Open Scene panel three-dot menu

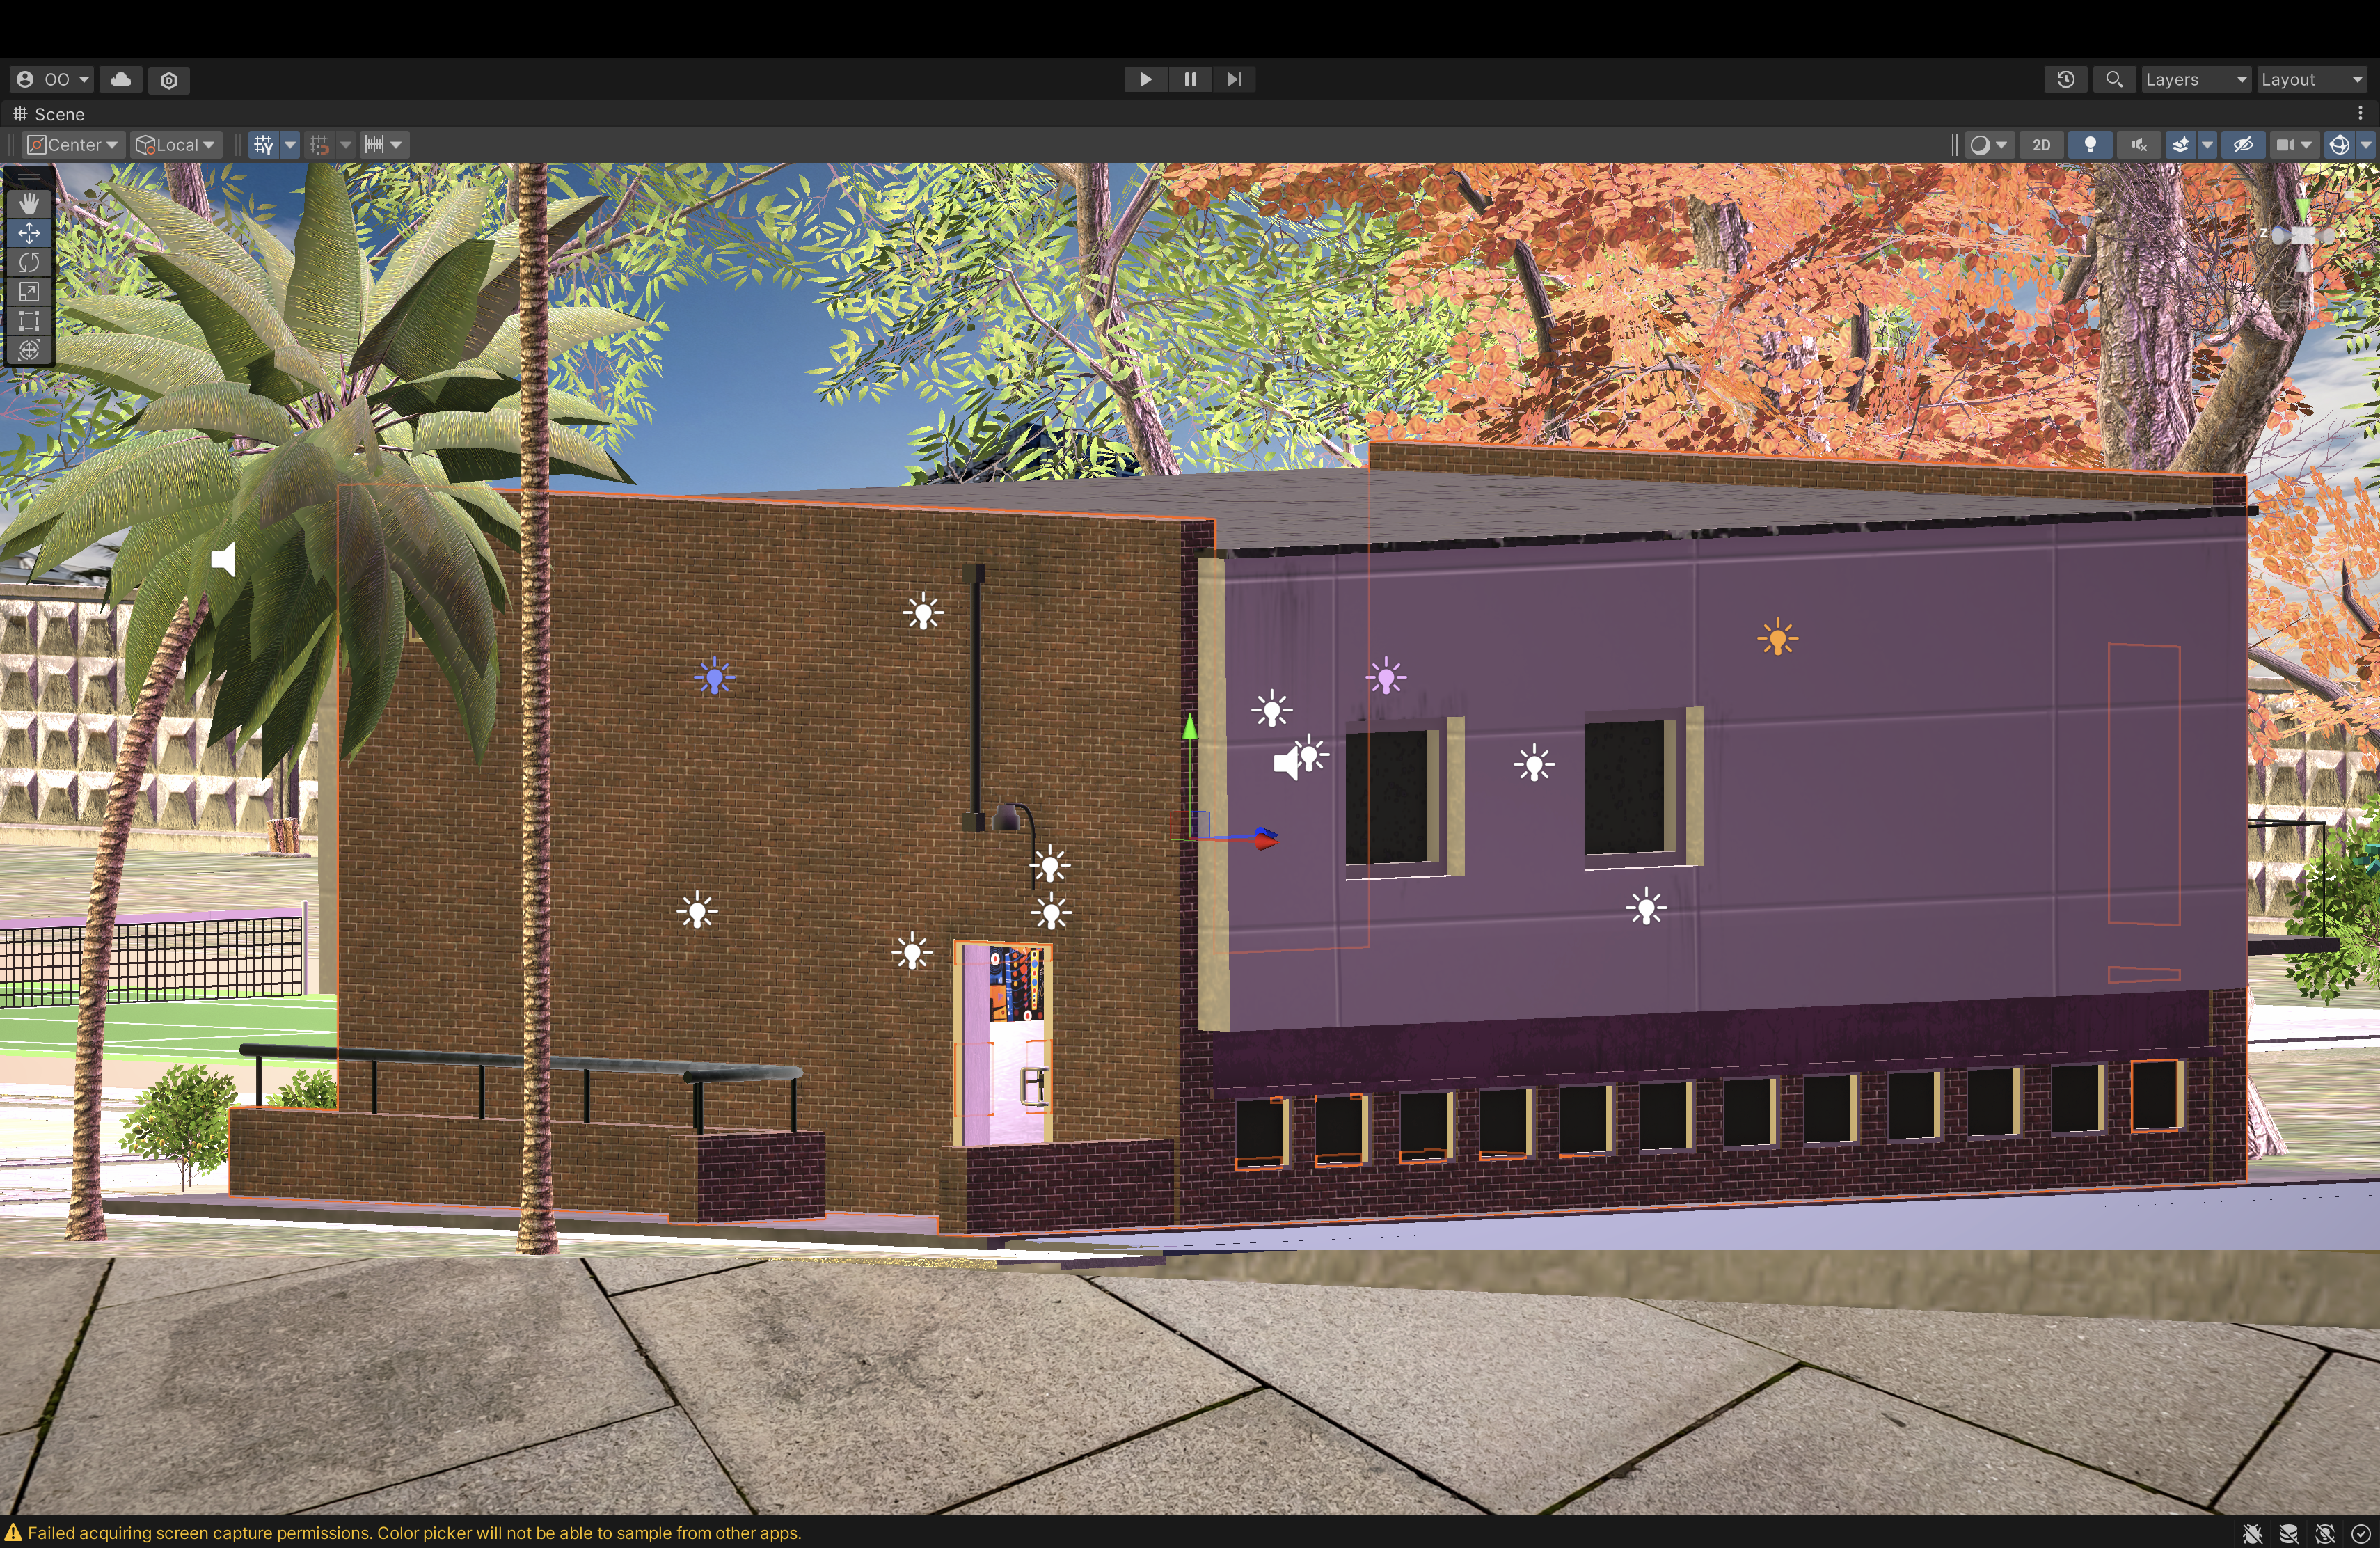[x=2360, y=114]
